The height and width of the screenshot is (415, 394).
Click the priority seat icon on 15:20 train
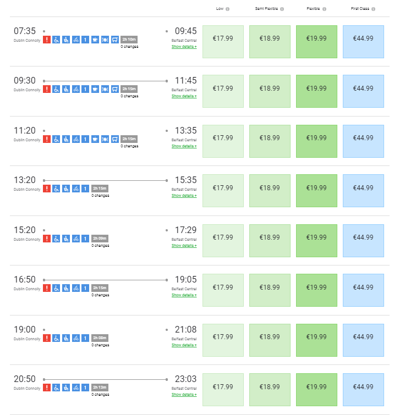click(x=66, y=239)
